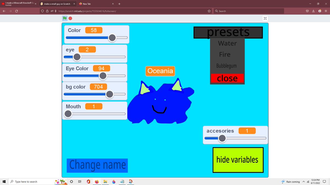Image resolution: width=330 pixels, height=185 pixels.
Task: Open the Wi-Fi network tray icon
Action: click(308, 182)
